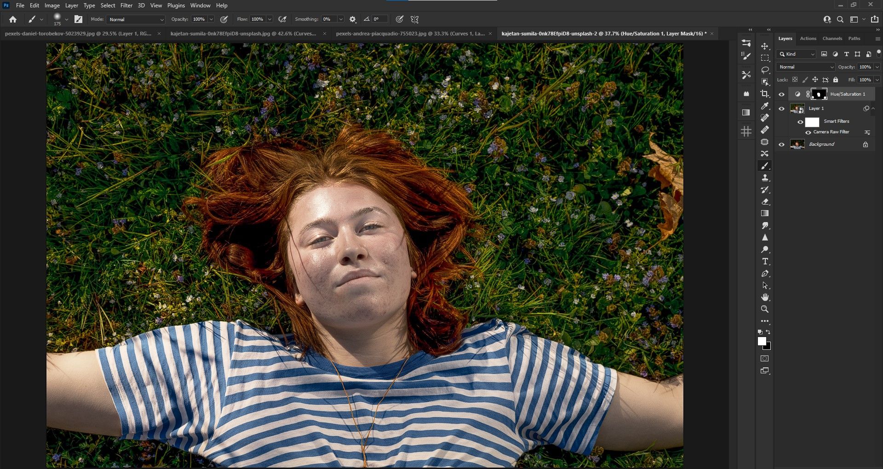Switch to pexels-andrea-piacquadio document tab
The width and height of the screenshot is (883, 469).
[x=410, y=34]
